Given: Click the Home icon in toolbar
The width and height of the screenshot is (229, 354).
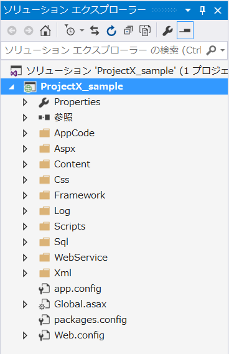Looking at the screenshot, I should pyautogui.click(x=45, y=30).
